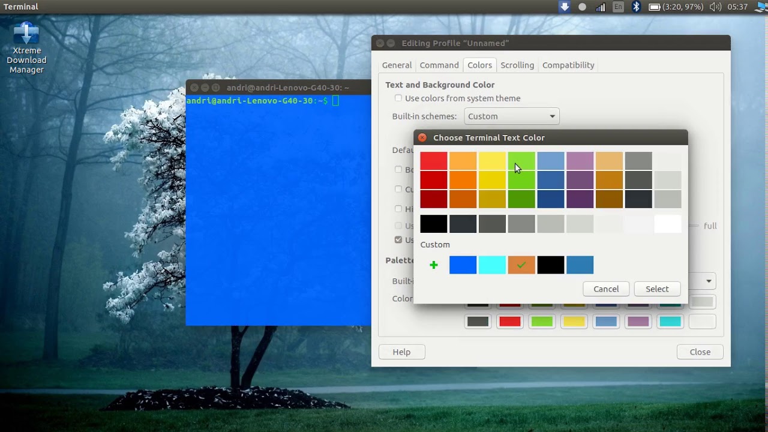Click the Select button

coord(657,289)
